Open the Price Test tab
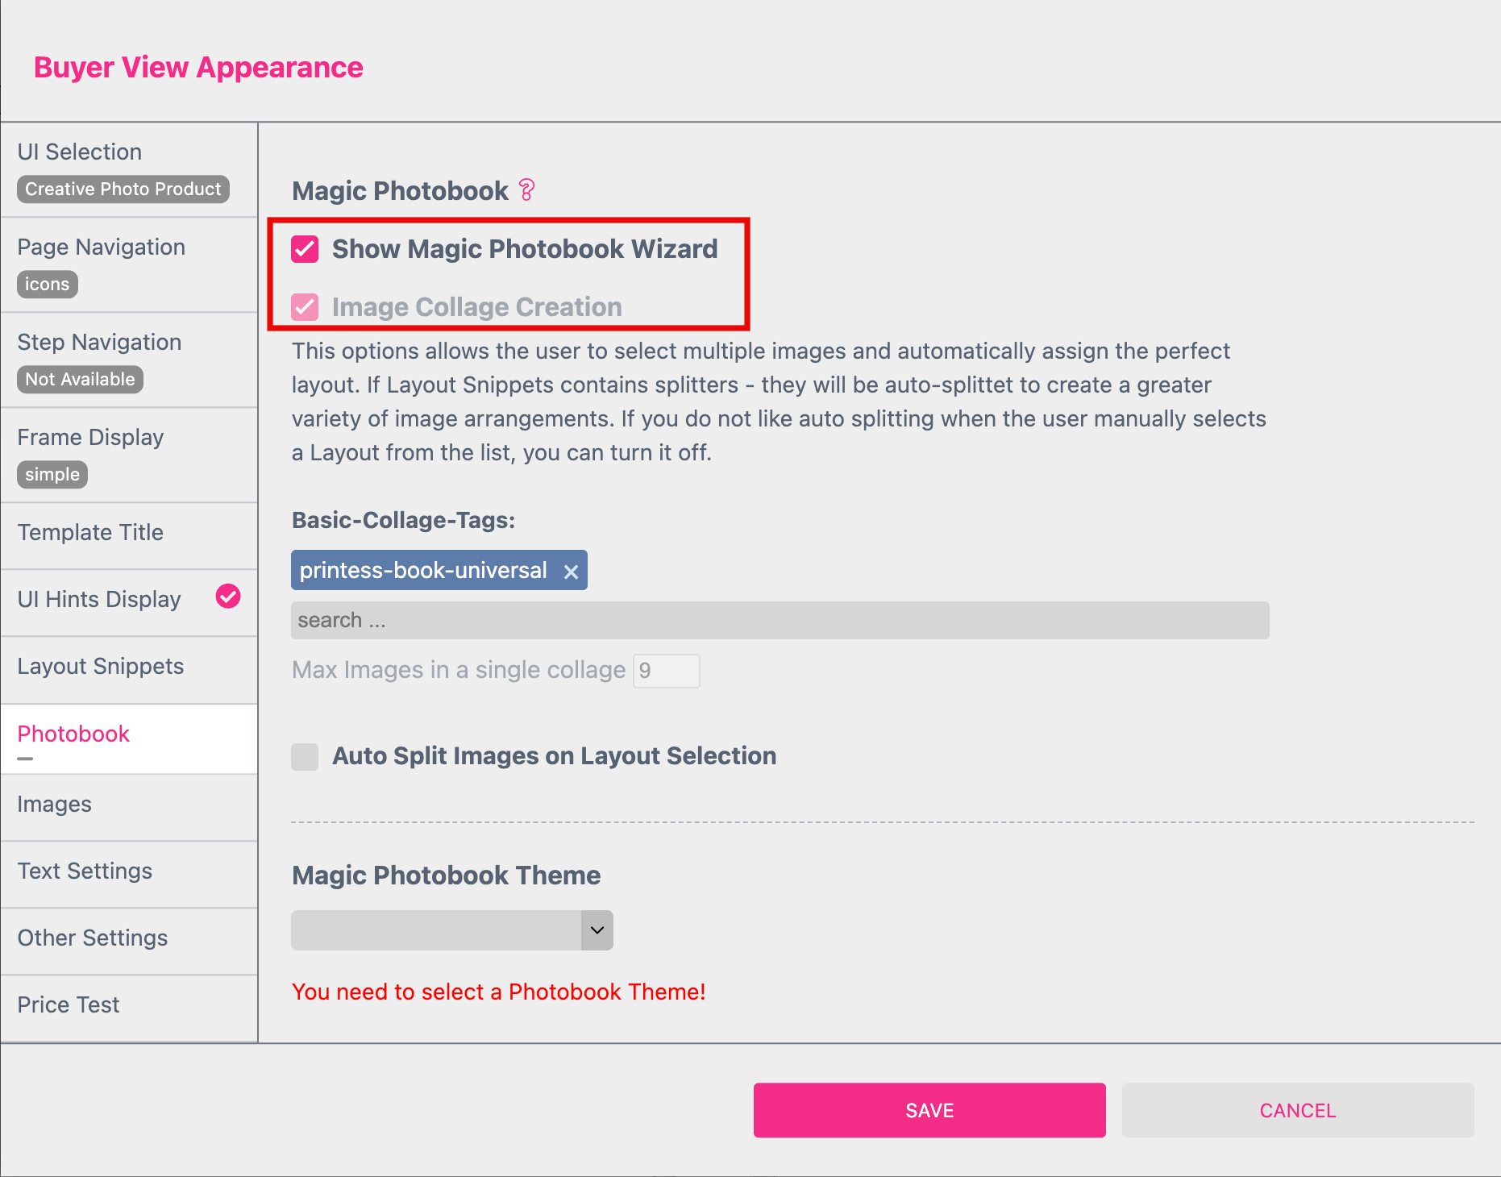The image size is (1501, 1177). click(129, 1005)
